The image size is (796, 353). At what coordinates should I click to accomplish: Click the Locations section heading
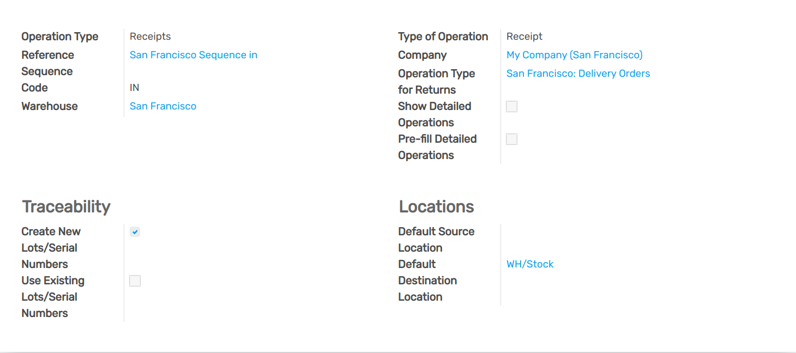coord(436,207)
